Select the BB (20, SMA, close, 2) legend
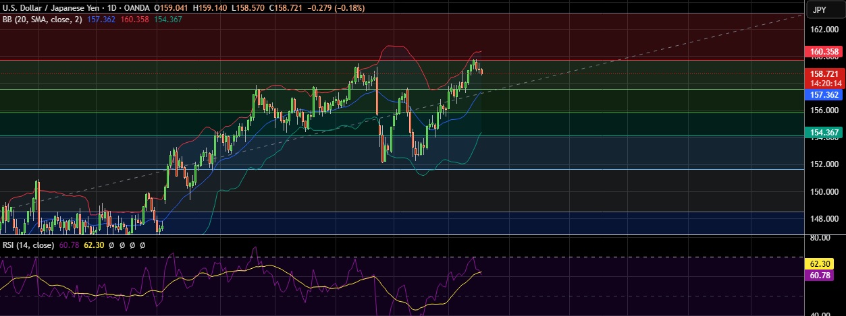The image size is (846, 316). (x=43, y=18)
